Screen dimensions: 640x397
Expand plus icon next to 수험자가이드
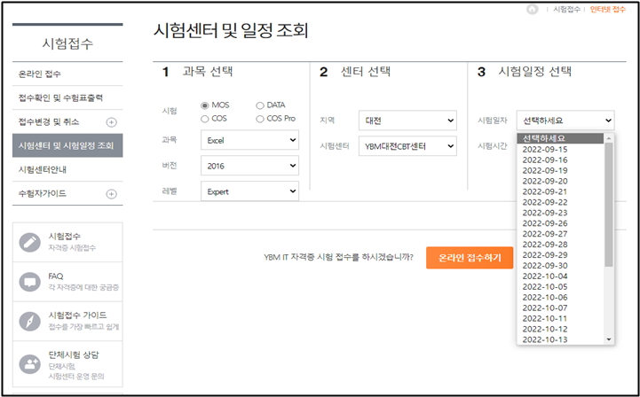click(111, 193)
